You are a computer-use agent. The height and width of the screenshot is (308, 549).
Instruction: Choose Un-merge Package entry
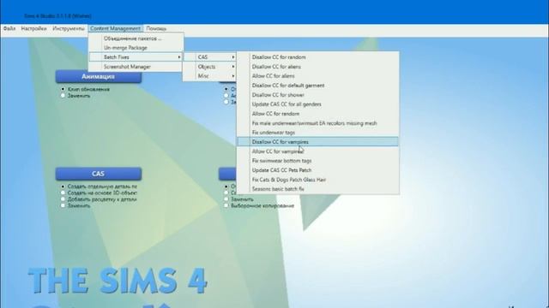pos(136,48)
